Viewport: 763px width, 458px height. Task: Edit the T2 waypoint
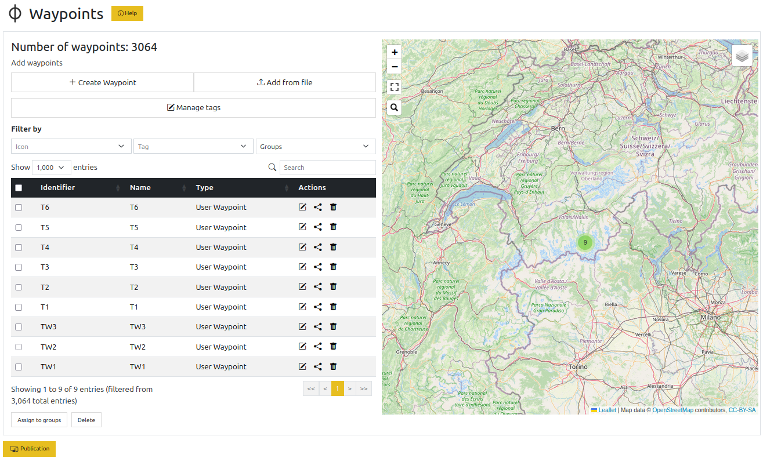[x=302, y=286]
